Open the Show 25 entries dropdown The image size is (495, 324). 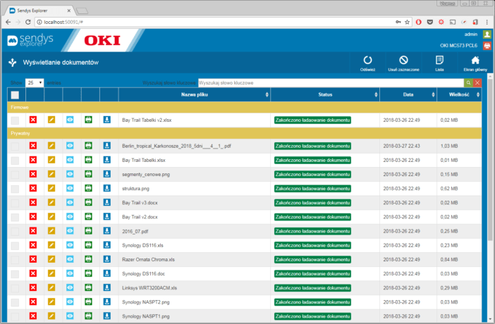(35, 82)
